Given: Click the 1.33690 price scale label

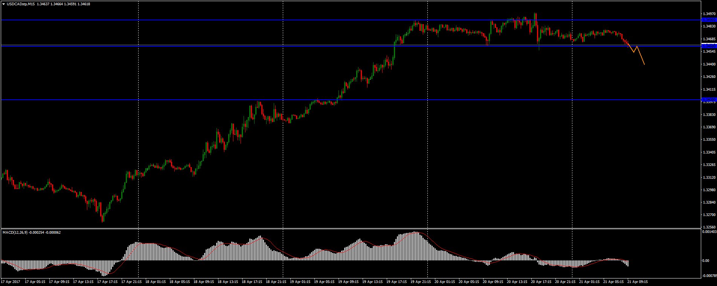Looking at the screenshot, I should [x=709, y=127].
